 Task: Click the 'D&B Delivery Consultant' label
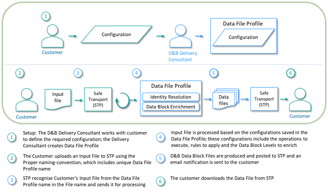click(183, 56)
